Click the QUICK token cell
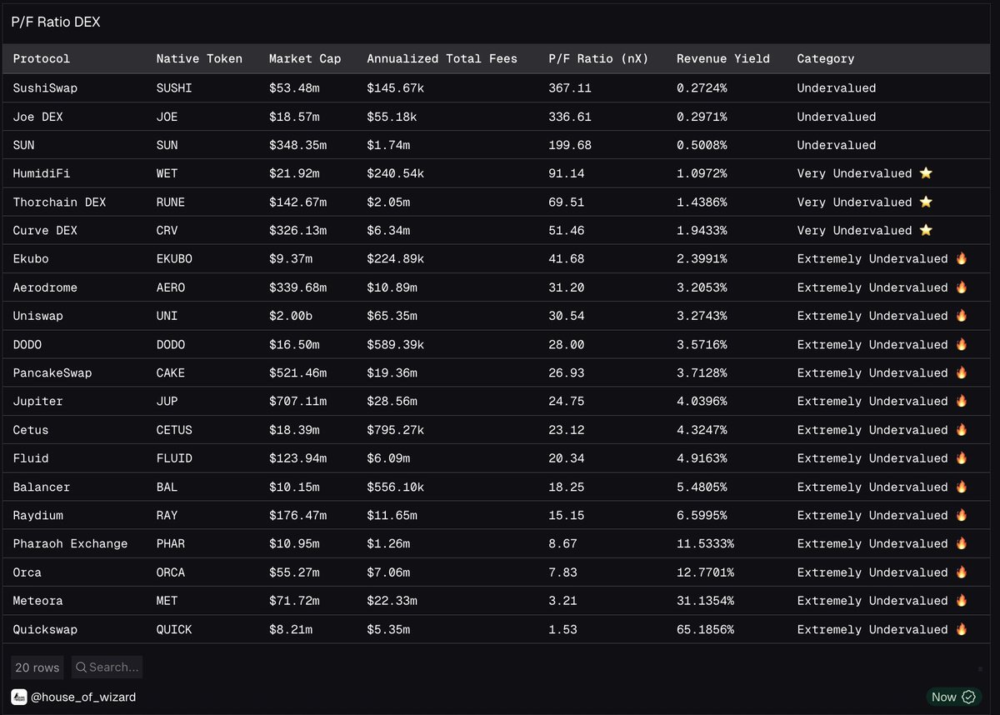 (x=174, y=630)
